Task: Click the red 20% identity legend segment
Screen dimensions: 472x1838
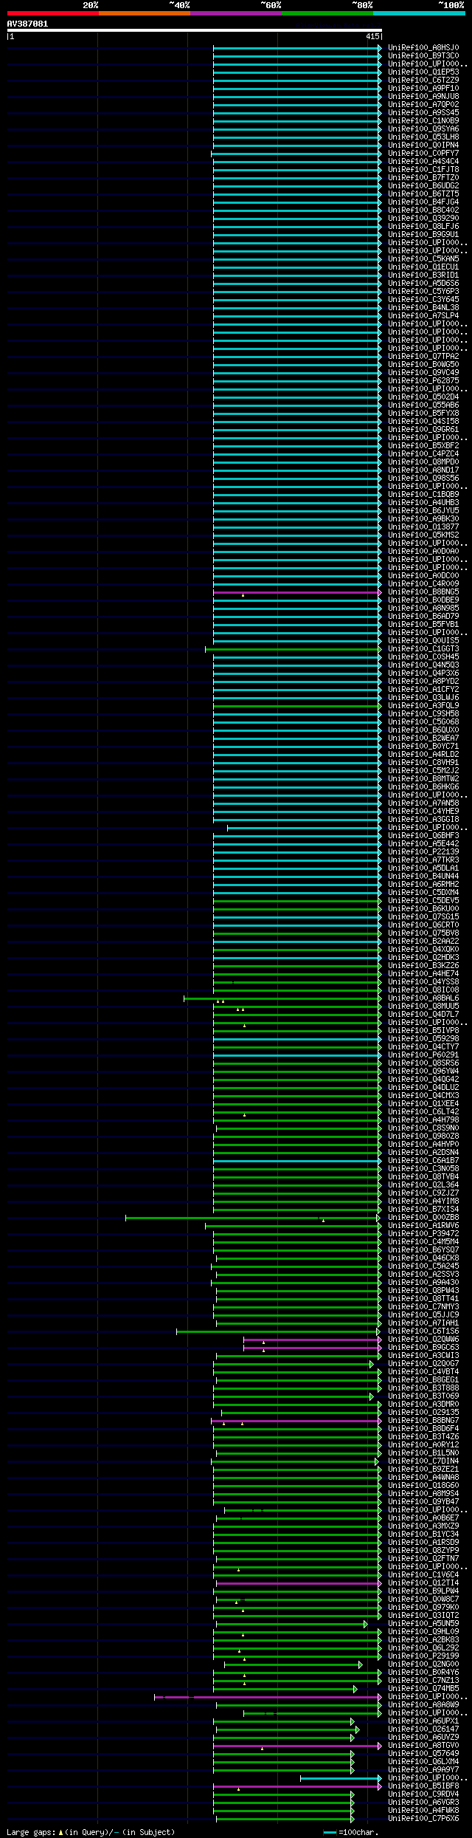Action: point(52,13)
